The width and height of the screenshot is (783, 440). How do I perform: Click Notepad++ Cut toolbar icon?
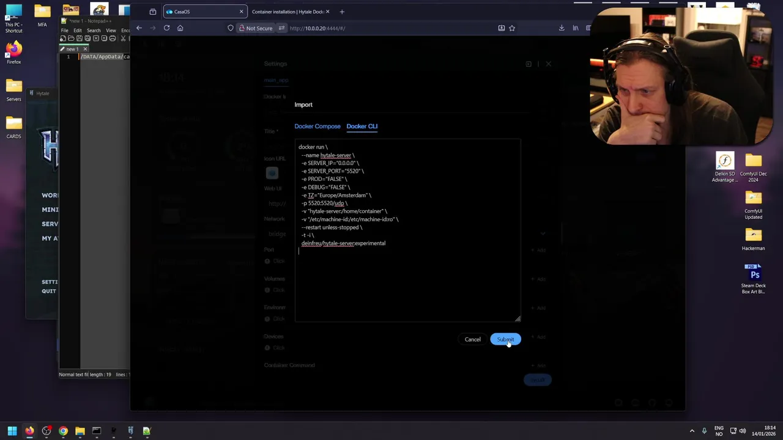tap(123, 38)
